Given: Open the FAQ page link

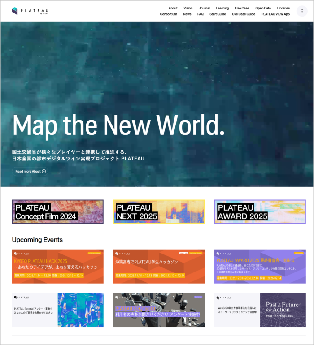Looking at the screenshot, I should (x=200, y=14).
